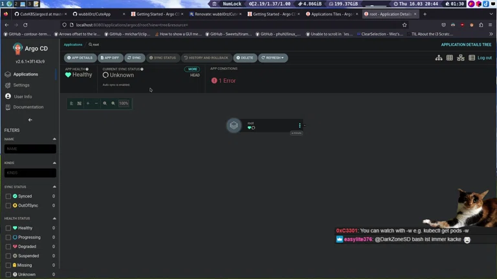The height and width of the screenshot is (279, 497).
Task: Check the Degraded health status filter
Action: click(x=8, y=247)
